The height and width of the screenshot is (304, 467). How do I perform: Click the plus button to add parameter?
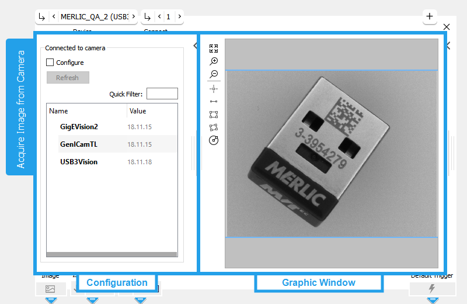point(430,16)
